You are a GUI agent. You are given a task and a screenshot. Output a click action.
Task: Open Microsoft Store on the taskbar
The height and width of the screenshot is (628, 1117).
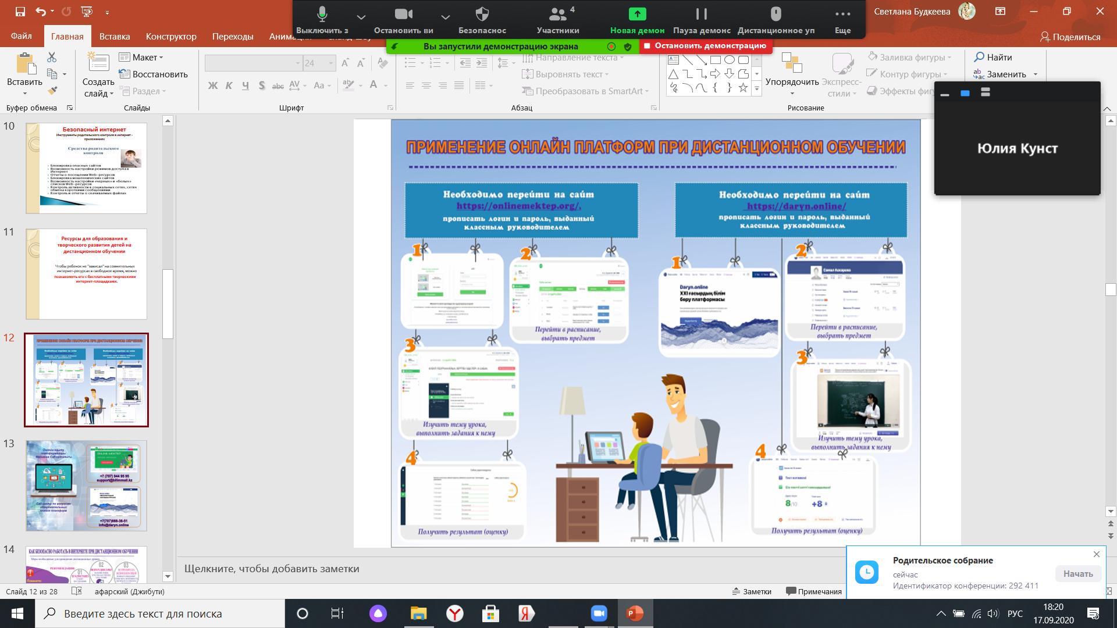pyautogui.click(x=490, y=613)
